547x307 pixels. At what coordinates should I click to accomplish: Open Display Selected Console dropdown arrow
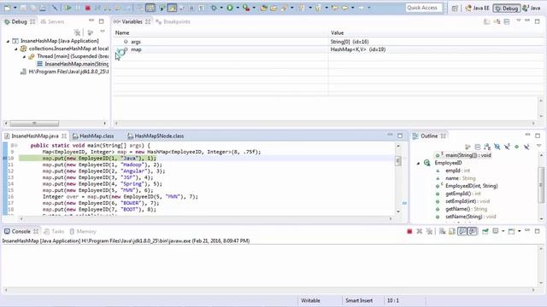point(503,231)
